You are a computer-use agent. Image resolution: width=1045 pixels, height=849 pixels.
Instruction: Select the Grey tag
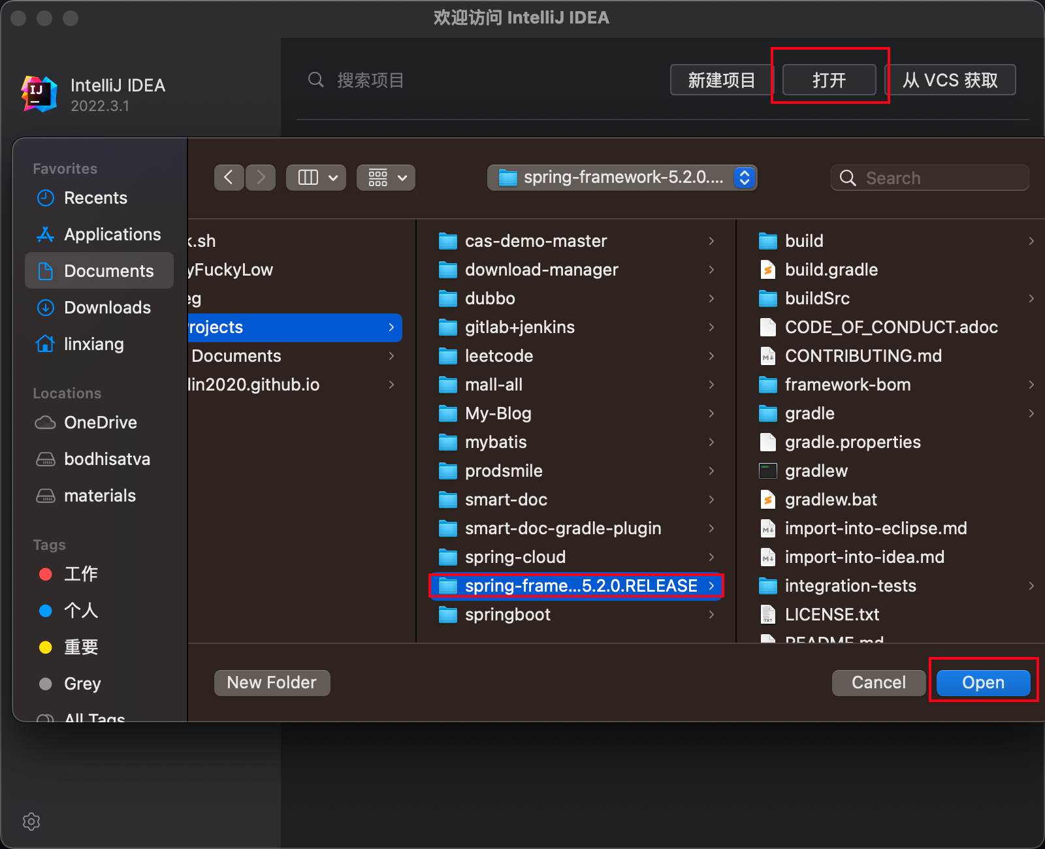99,684
